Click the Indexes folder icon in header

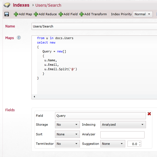7,5
